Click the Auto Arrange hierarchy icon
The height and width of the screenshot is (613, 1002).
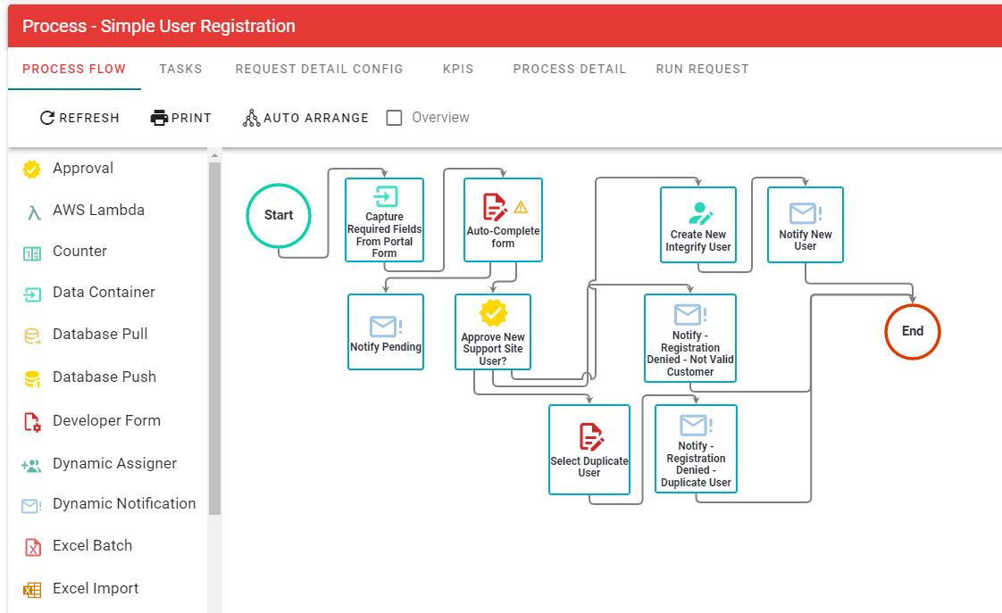[251, 118]
